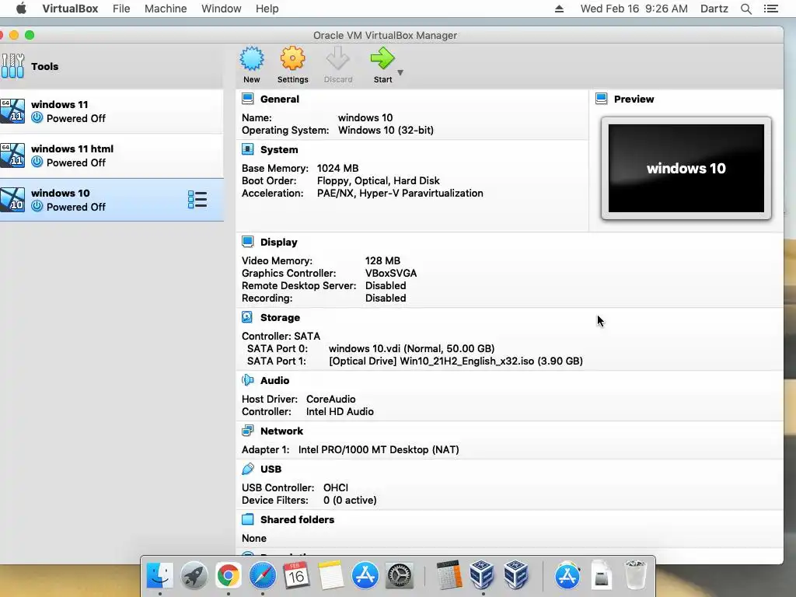Click the USB section icon
The width and height of the screenshot is (796, 597).
click(x=248, y=469)
